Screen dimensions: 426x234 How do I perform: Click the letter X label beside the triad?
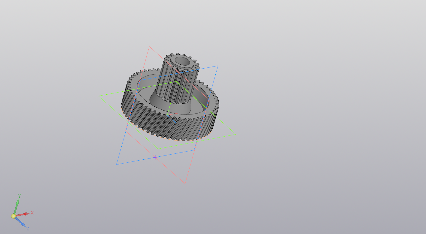click(32, 213)
